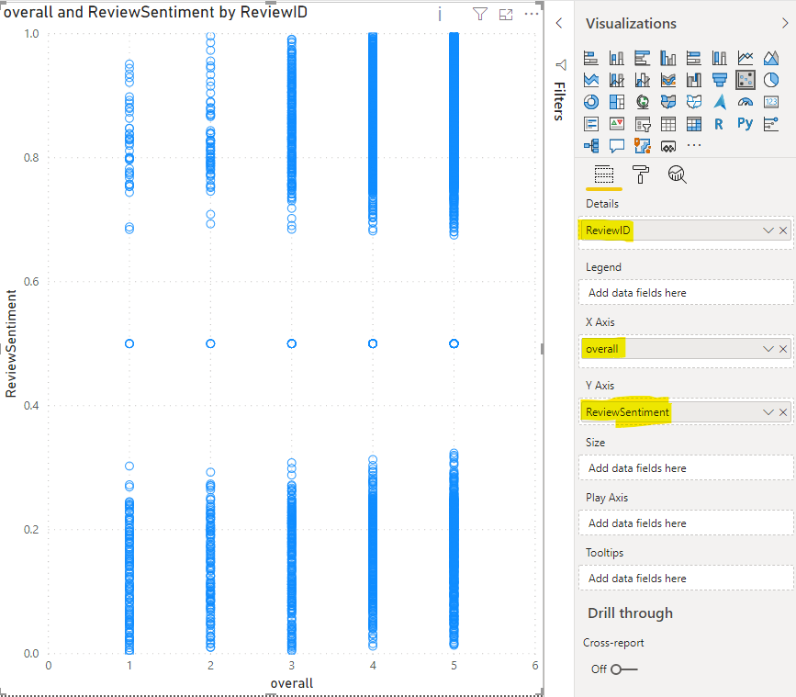Click the Legend add data fields area
796x697 pixels.
pos(685,293)
